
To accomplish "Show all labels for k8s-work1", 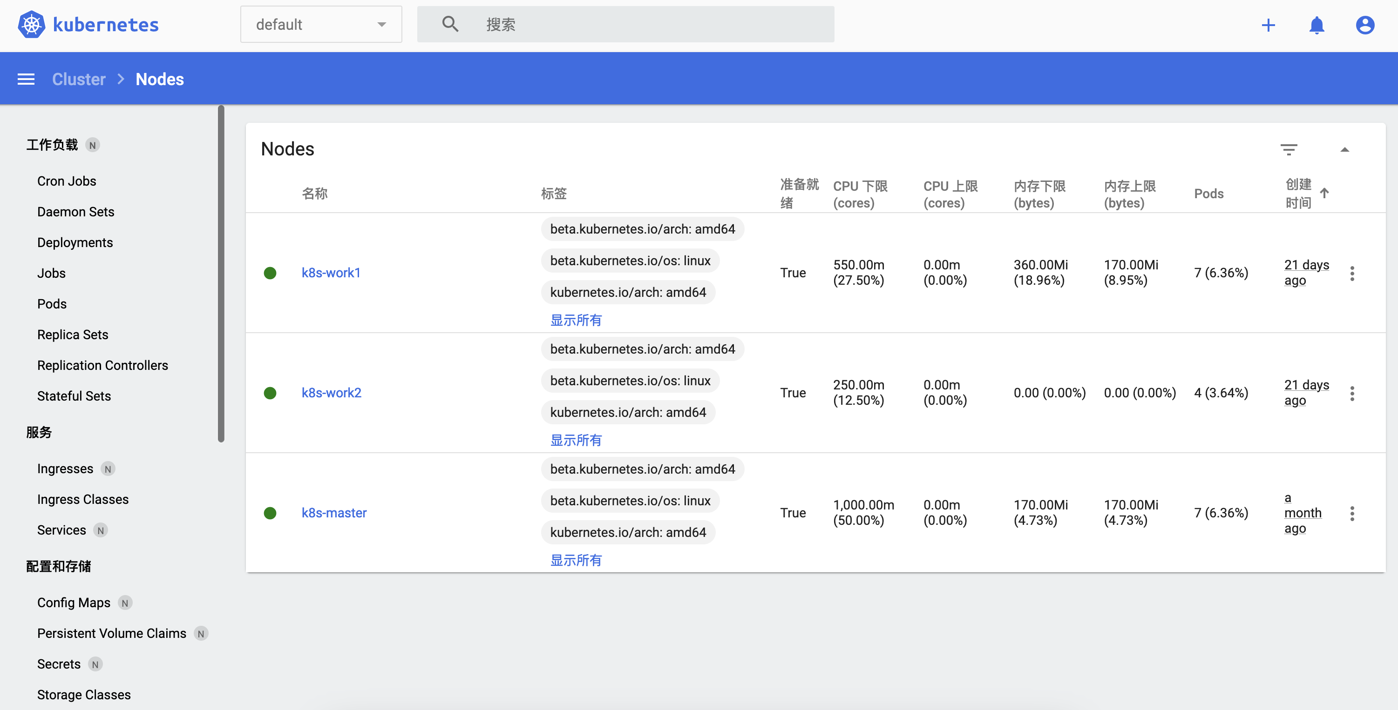I will coord(576,320).
